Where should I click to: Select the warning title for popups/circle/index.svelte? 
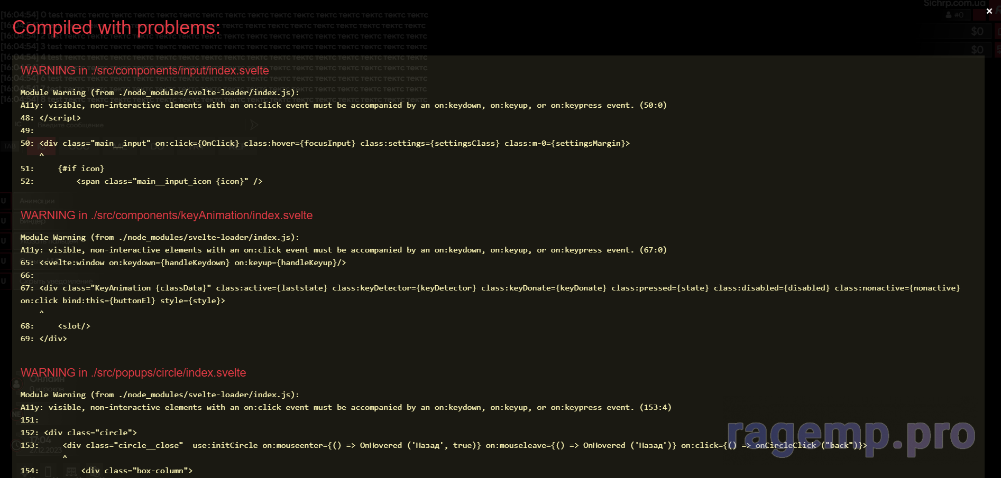pos(133,372)
